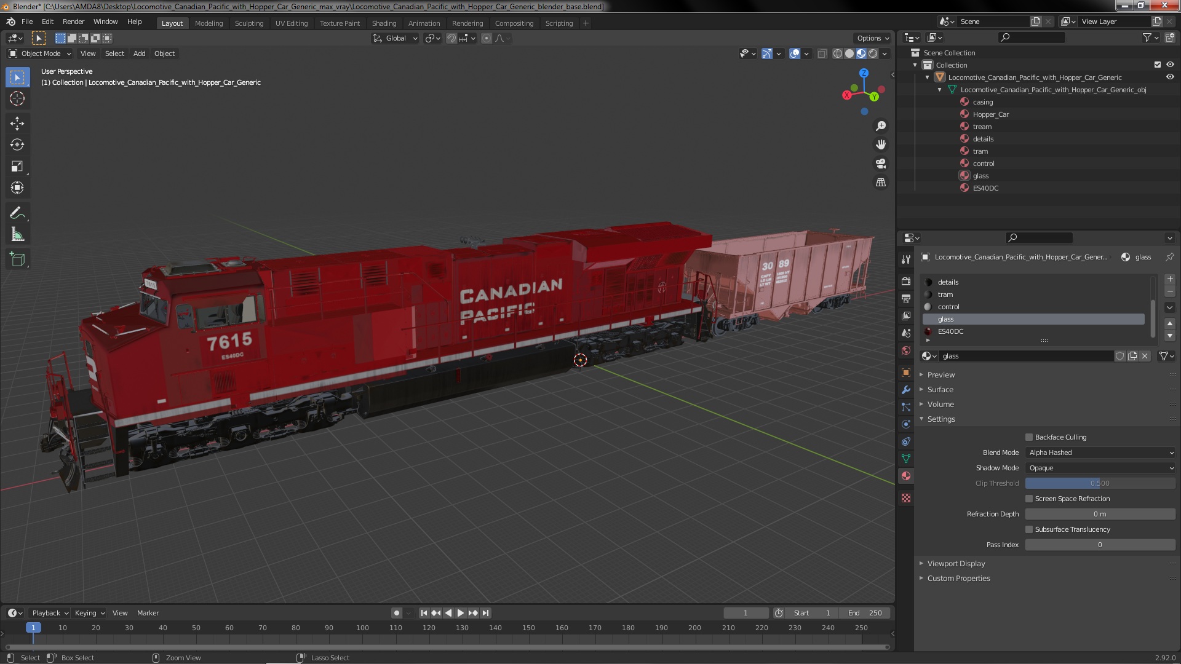The height and width of the screenshot is (664, 1181).
Task: Open the Playback popover in timeline
Action: coord(50,613)
